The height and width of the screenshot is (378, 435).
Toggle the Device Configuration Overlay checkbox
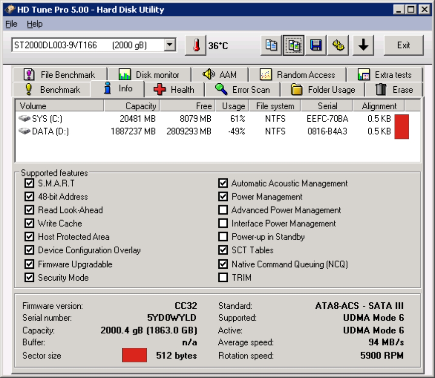29,250
